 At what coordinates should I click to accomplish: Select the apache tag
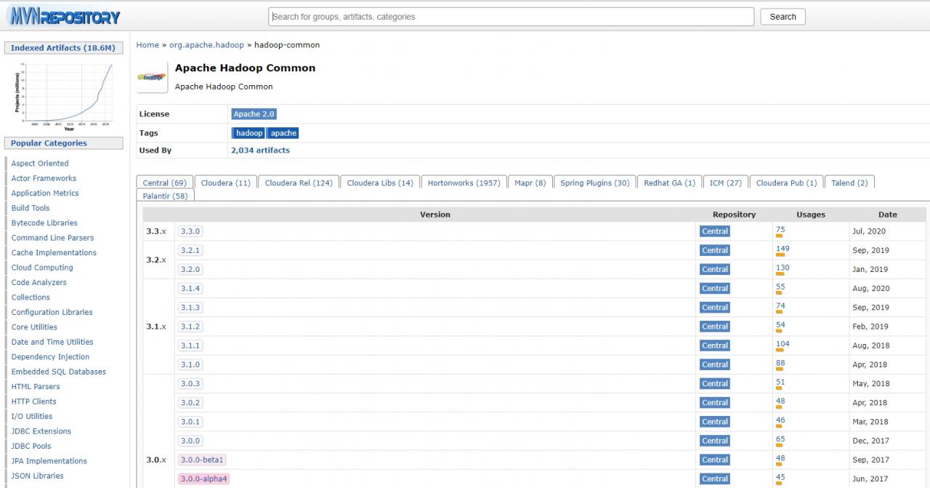pyautogui.click(x=283, y=133)
